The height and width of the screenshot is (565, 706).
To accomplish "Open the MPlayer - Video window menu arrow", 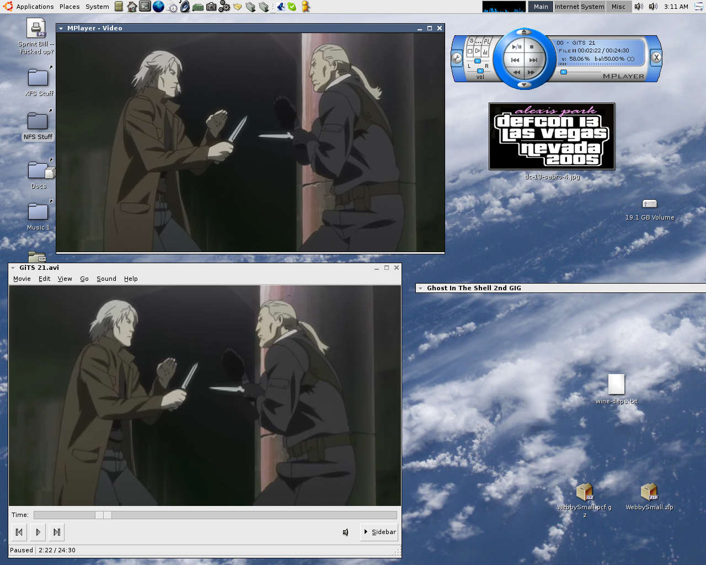I will (x=61, y=28).
